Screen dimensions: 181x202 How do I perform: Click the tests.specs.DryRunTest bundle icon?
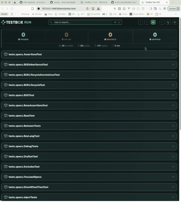[x=6, y=156]
